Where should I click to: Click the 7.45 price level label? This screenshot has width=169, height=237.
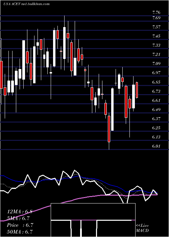pyautogui.click(x=156, y=36)
